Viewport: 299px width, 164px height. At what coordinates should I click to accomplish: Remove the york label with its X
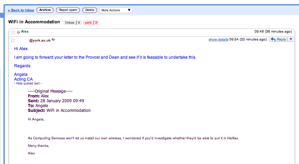[x=96, y=23]
